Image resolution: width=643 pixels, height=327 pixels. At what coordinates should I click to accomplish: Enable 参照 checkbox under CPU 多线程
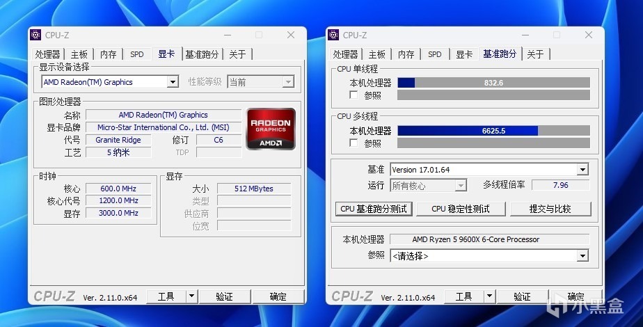[354, 143]
